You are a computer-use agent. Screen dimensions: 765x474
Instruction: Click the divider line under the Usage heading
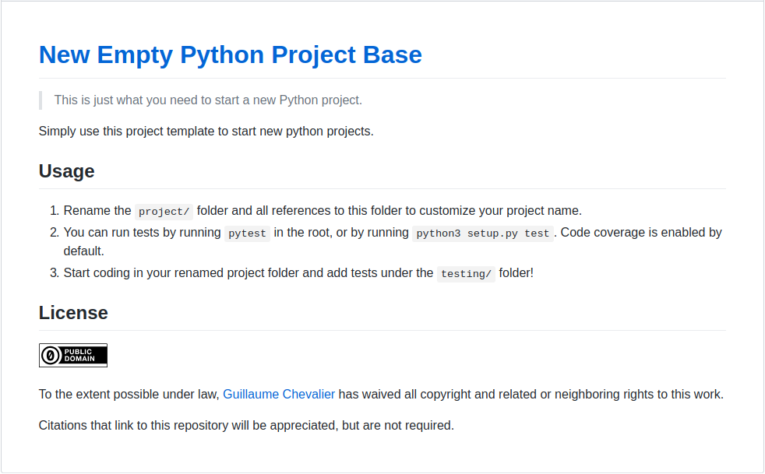click(382, 187)
